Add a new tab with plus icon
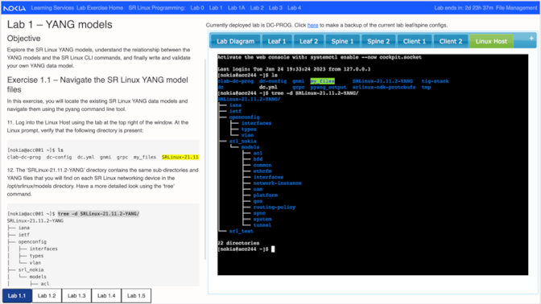The image size is (541, 304). [x=531, y=39]
